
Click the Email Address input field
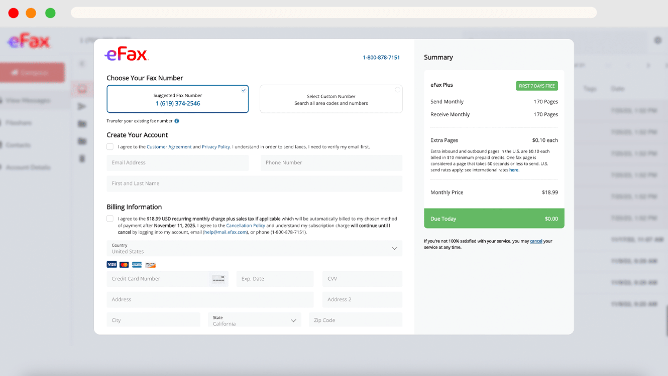(x=177, y=162)
